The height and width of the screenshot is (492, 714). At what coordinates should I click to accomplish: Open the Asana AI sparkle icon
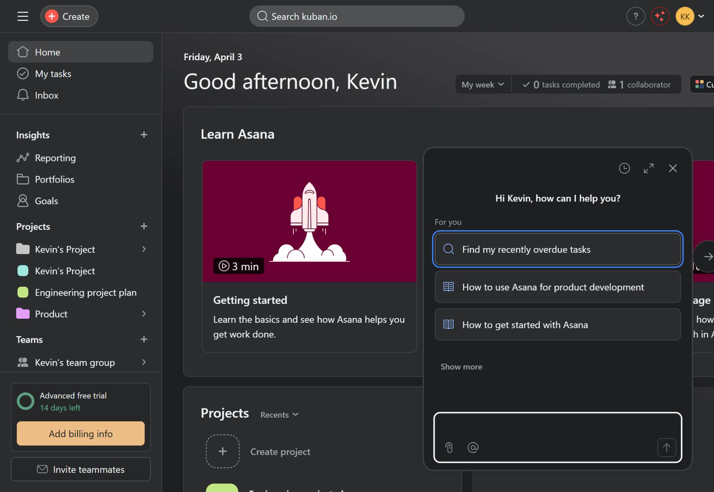[x=660, y=16]
